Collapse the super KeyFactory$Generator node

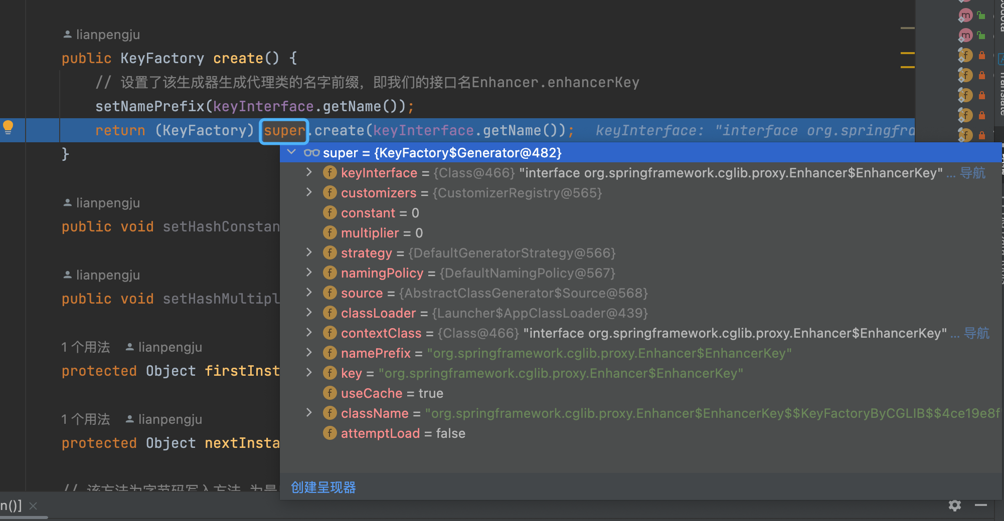pos(291,152)
